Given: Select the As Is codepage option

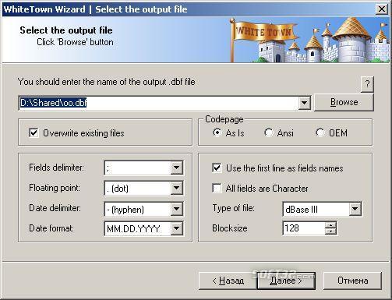Looking at the screenshot, I should 217,132.
